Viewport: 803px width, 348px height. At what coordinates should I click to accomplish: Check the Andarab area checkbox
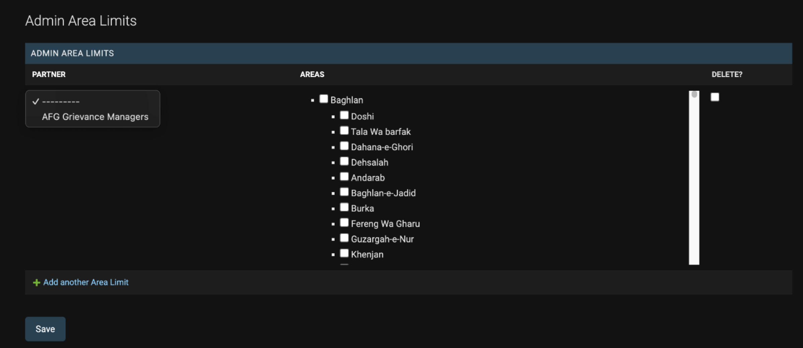(344, 177)
